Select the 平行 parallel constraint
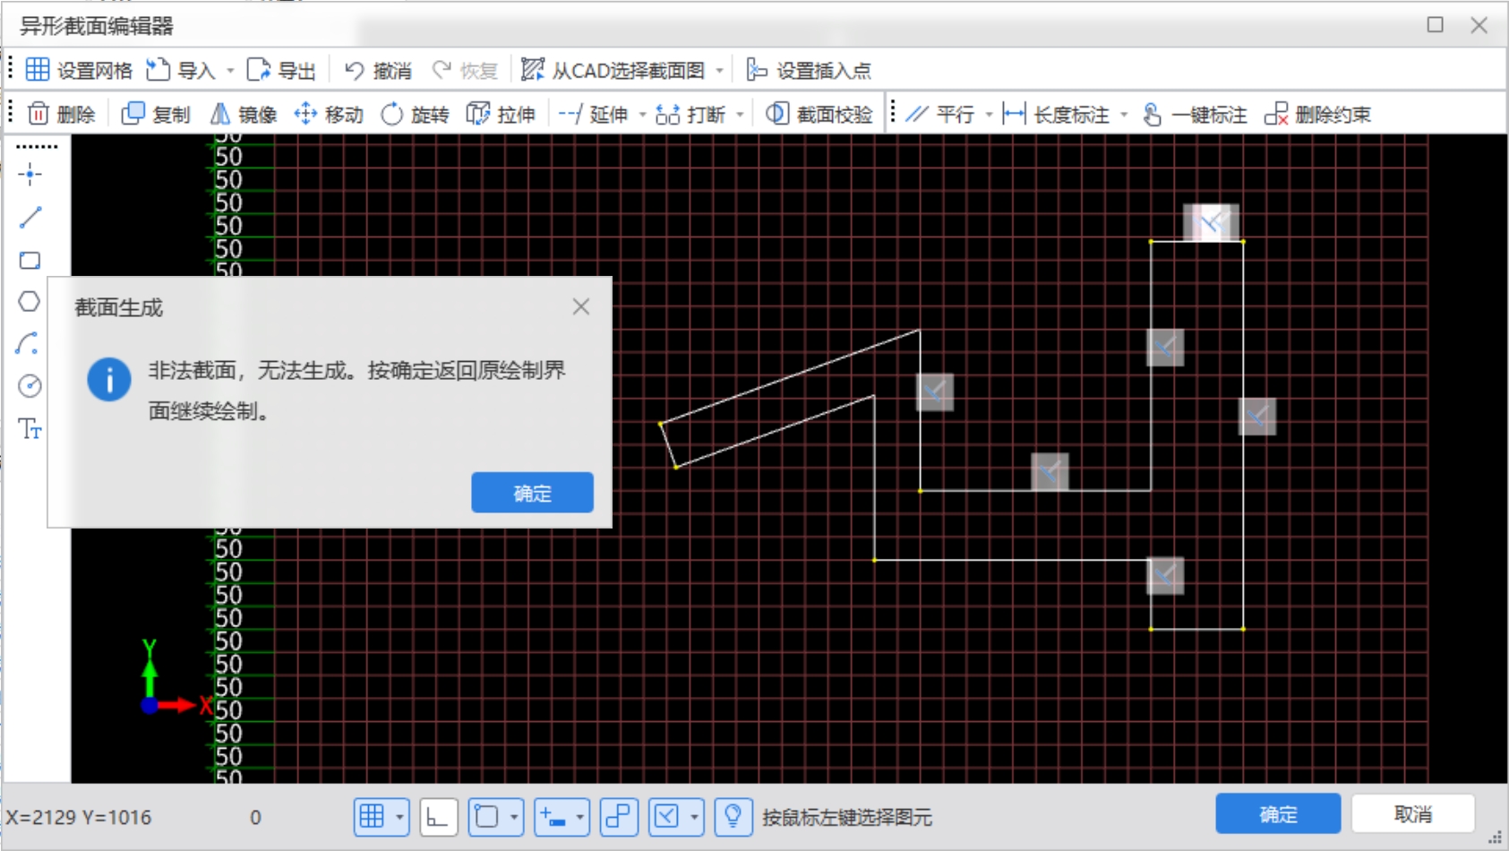Viewport: 1509px width, 851px height. (939, 114)
